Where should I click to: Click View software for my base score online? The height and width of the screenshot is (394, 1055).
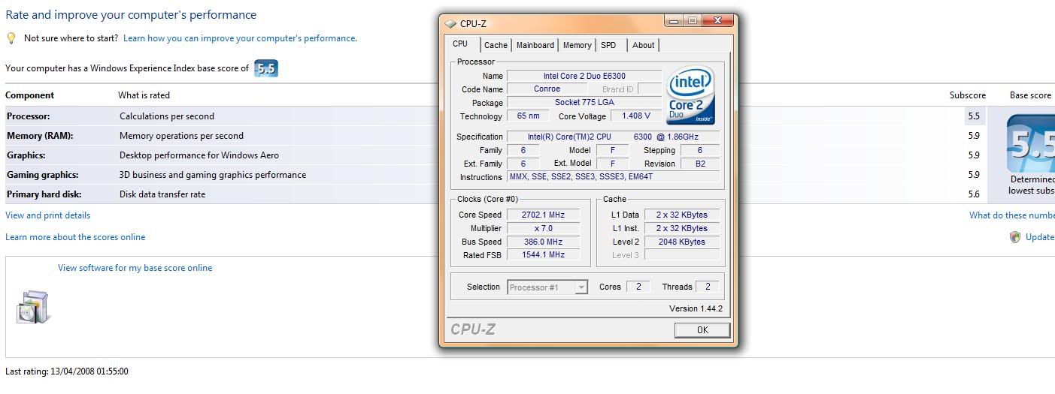[135, 268]
